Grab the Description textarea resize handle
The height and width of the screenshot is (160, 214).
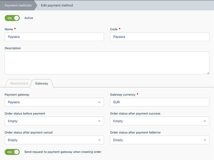(x=208, y=73)
